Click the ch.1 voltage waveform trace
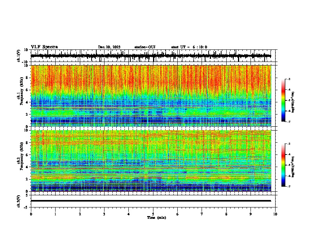The width and height of the screenshot is (310, 240). 151,56
